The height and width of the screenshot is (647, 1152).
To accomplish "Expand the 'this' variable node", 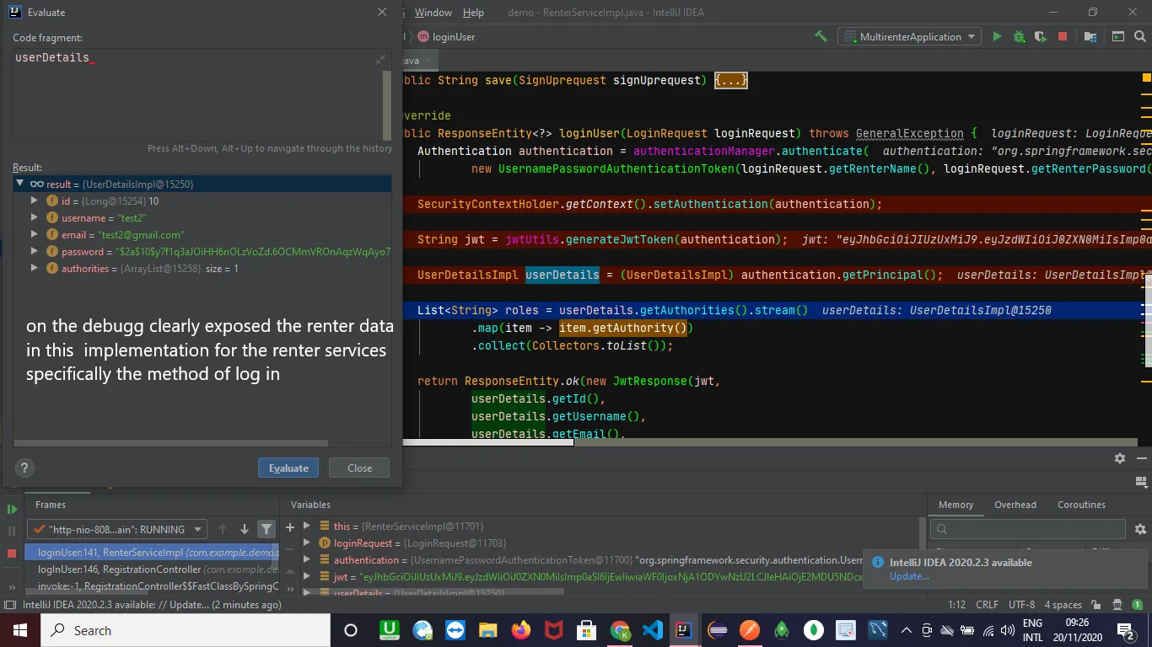I will [x=308, y=526].
